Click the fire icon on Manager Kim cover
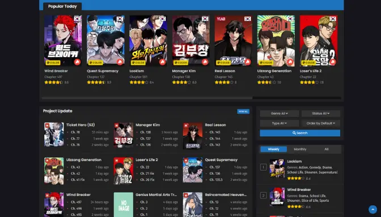Screen dimensions: 381x217 coord(205,62)
